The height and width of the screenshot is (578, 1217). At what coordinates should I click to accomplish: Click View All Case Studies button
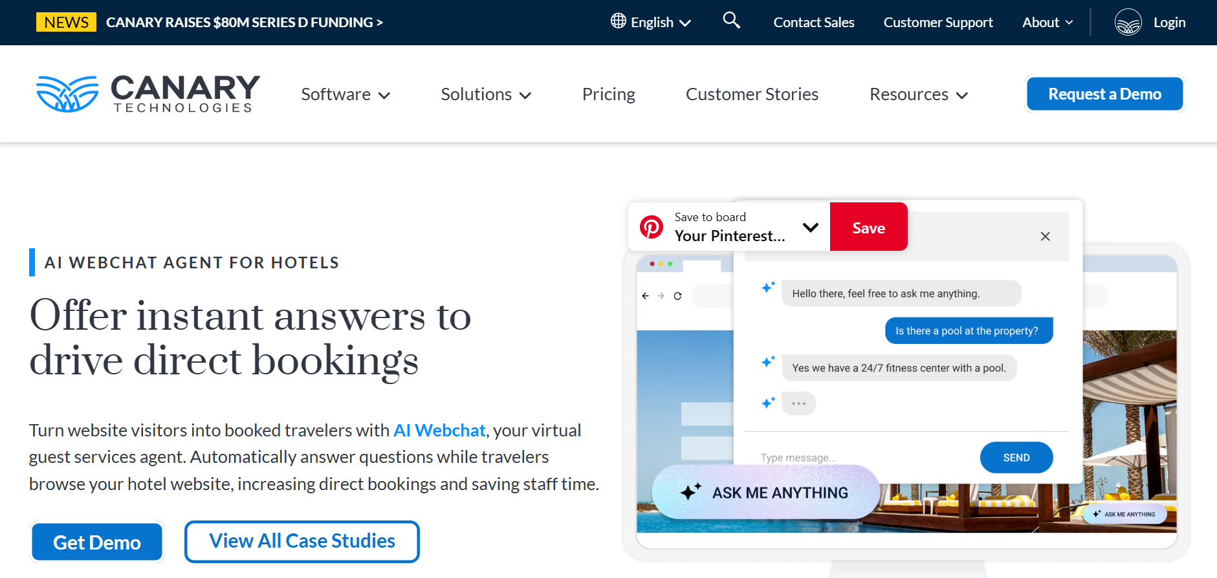[302, 541]
